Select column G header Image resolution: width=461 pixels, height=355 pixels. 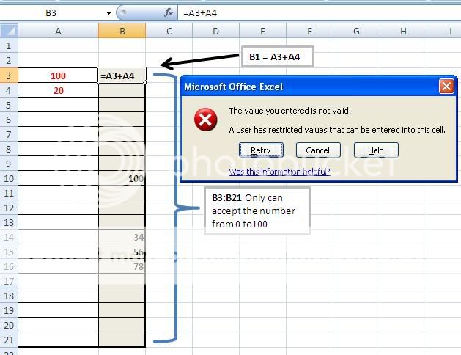[356, 31]
